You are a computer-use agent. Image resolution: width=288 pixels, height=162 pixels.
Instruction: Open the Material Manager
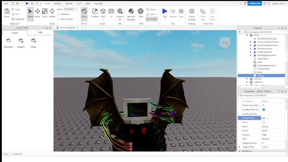[131, 14]
